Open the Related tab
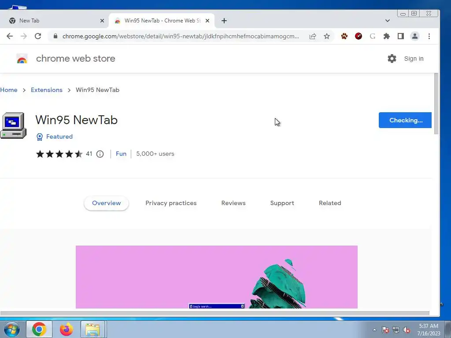 [x=330, y=203]
